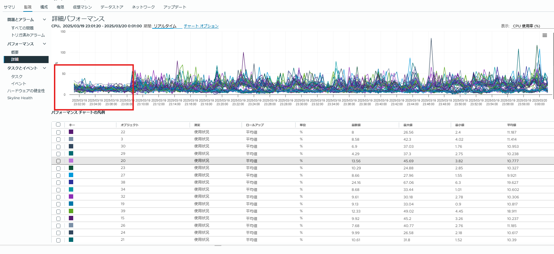
Task: Click the 詳細パフォーマンス heading
Action: pos(78,19)
